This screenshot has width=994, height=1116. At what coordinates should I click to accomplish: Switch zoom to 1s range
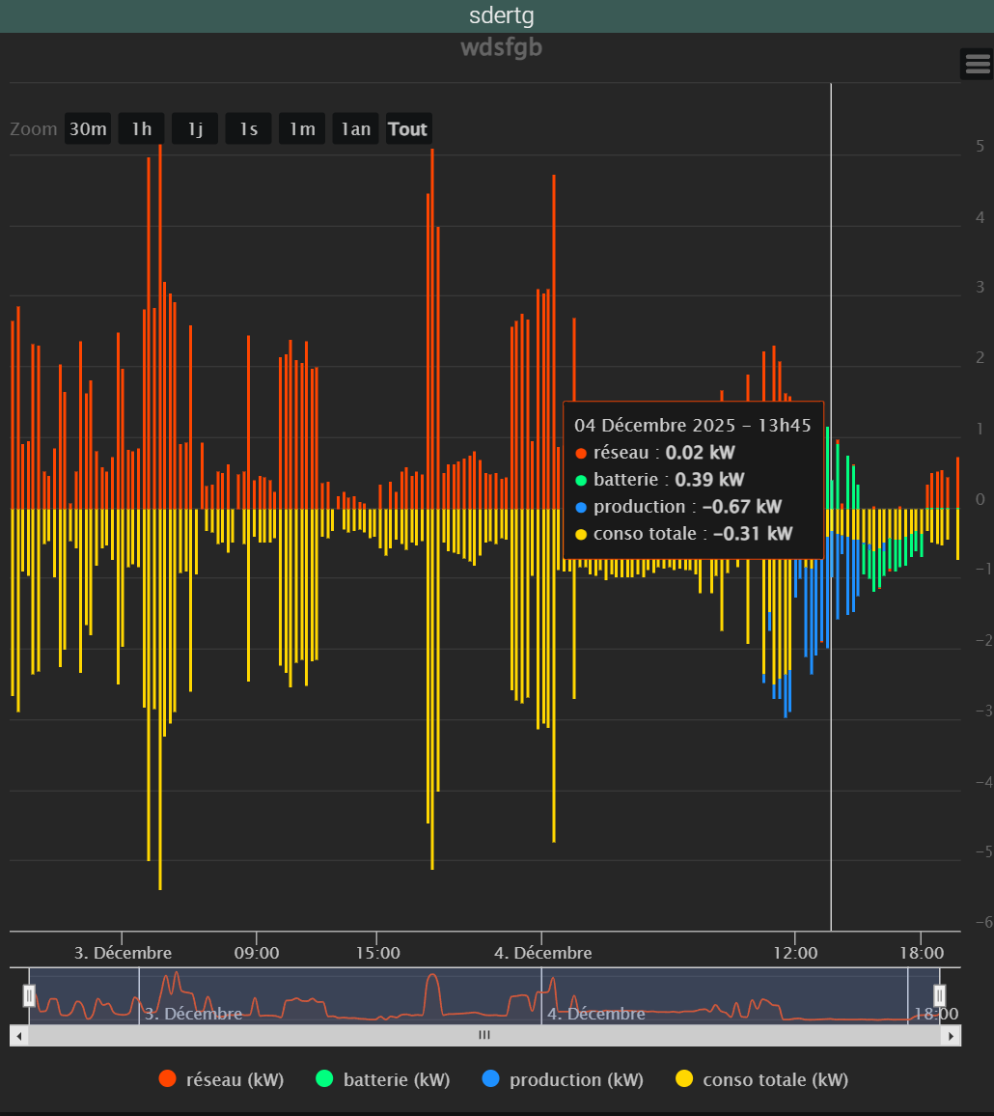point(249,129)
